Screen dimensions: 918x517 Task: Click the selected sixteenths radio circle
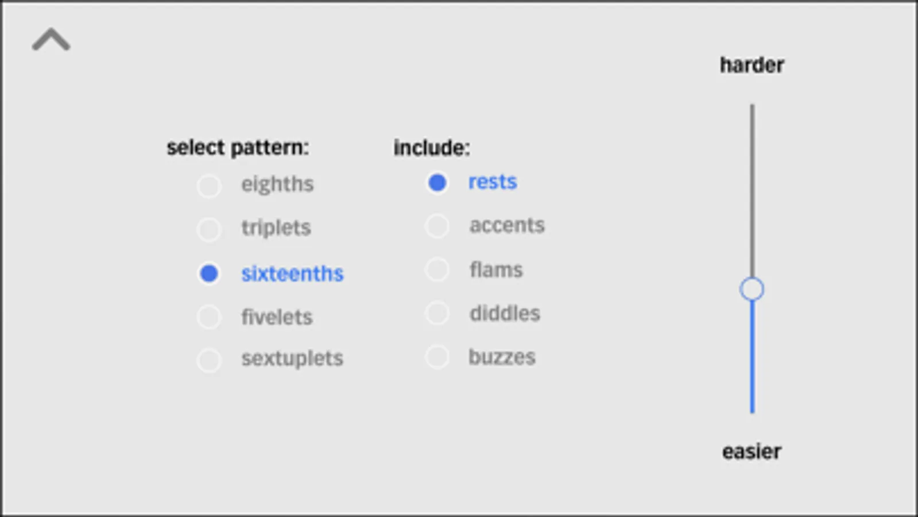(209, 273)
